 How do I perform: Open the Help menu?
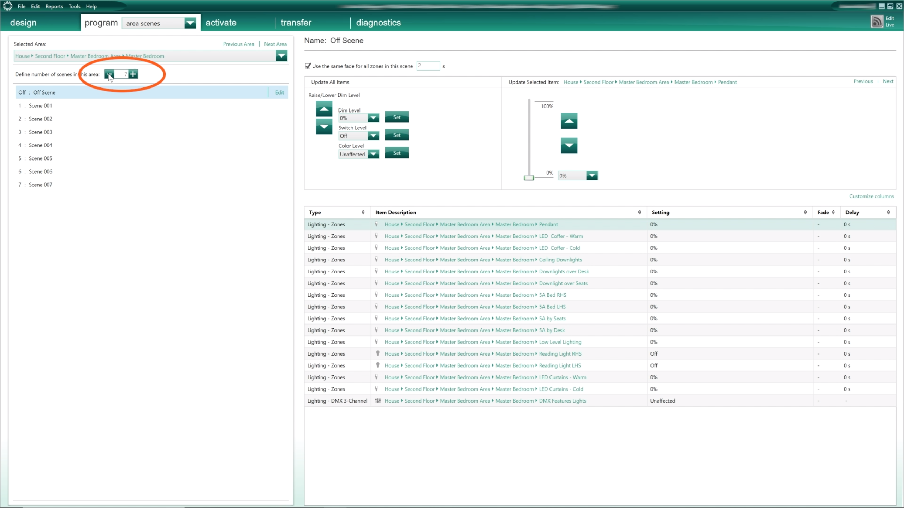[x=91, y=6]
